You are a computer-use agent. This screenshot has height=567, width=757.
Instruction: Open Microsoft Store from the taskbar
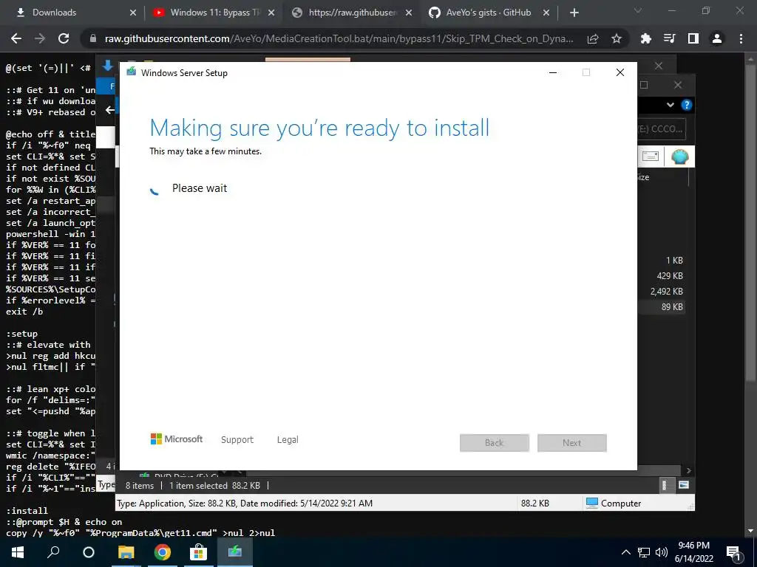(198, 552)
